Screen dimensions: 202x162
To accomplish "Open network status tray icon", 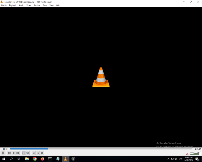I will 172,159.
